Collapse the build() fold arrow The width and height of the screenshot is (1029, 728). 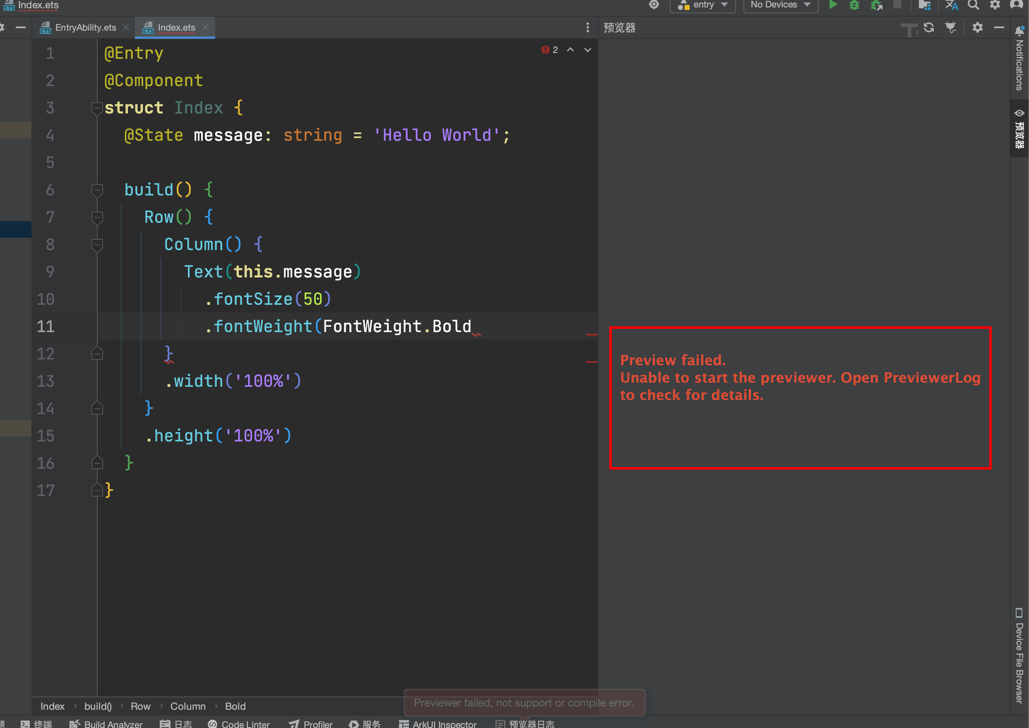(97, 190)
